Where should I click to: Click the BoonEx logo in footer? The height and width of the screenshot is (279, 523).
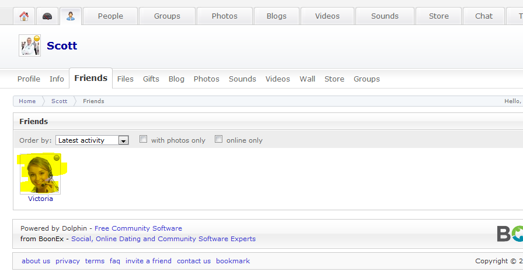click(x=510, y=233)
